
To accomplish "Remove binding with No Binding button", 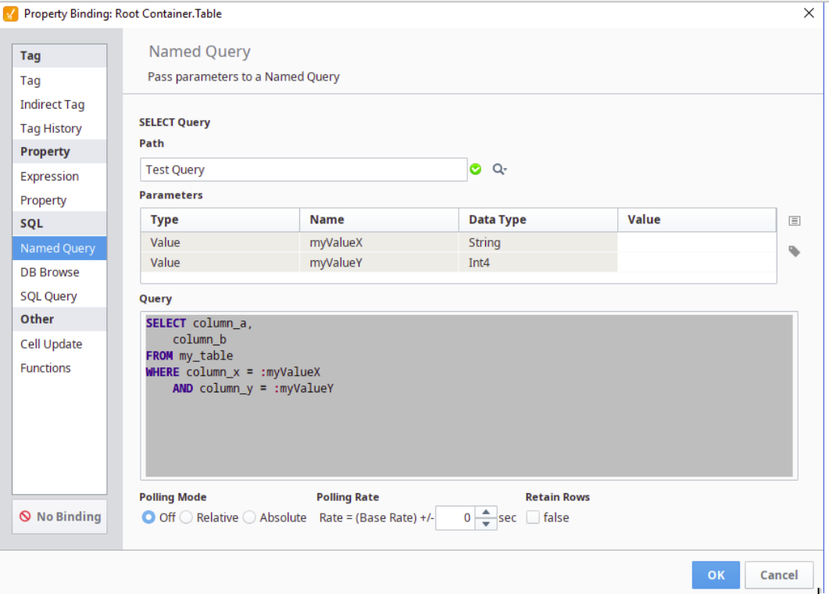I will [59, 517].
